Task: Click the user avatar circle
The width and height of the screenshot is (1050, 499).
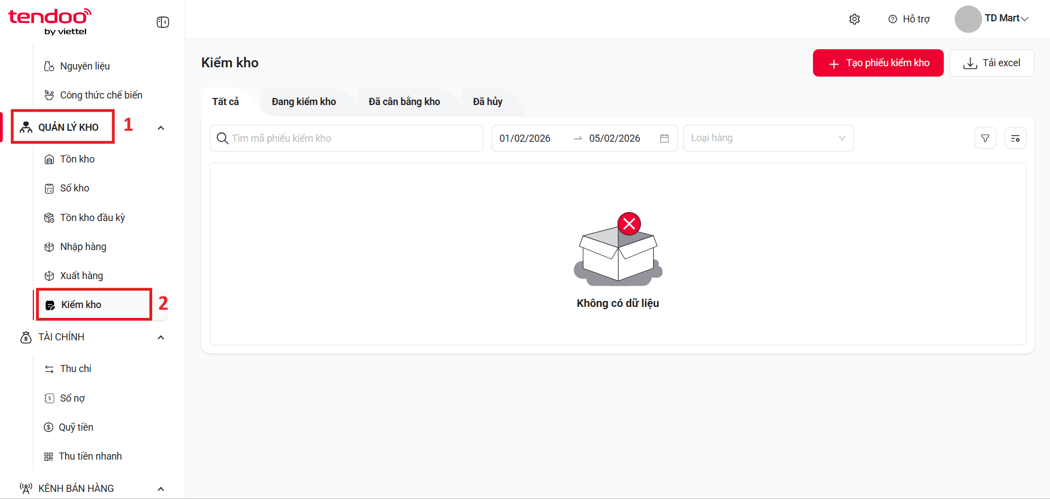Action: [968, 19]
